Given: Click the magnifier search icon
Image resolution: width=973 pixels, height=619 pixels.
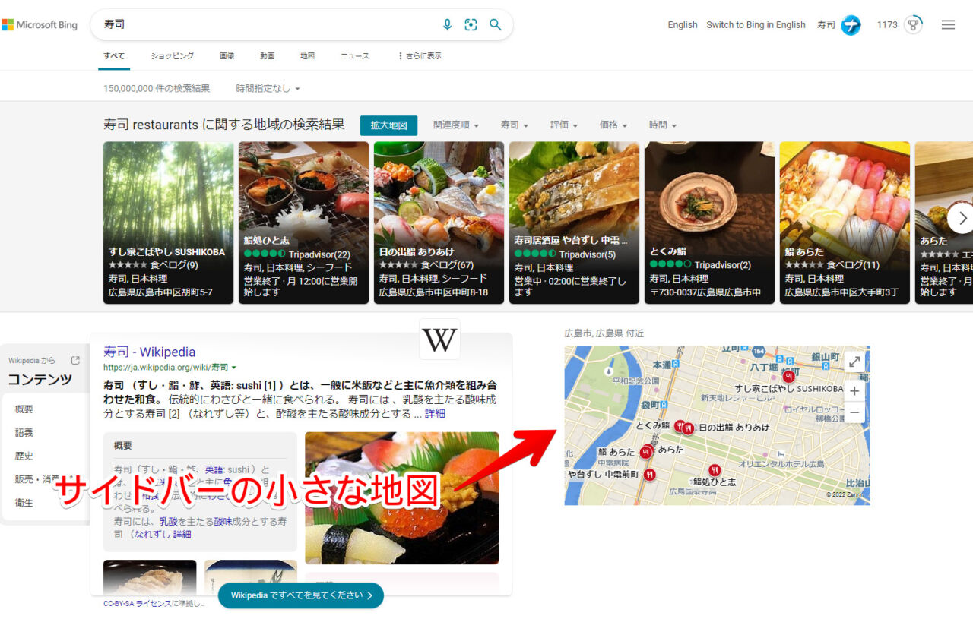Looking at the screenshot, I should point(496,25).
